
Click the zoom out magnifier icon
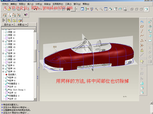[x=101, y=9]
